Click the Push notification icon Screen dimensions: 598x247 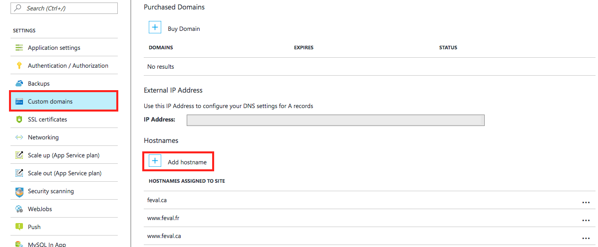point(19,227)
